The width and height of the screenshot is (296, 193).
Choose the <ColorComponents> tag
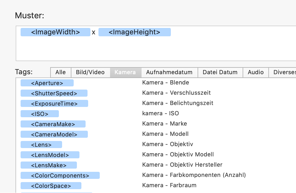(x=60, y=176)
